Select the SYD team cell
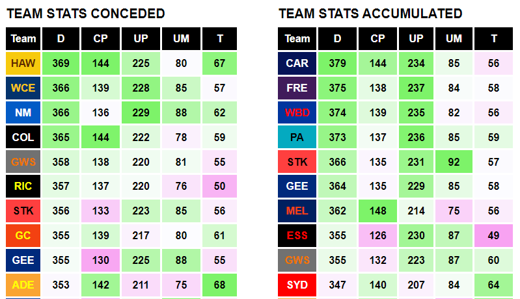This screenshot has height=299, width=520. (297, 285)
